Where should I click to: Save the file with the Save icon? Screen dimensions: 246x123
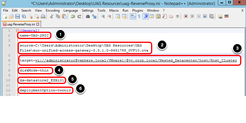pyautogui.click(x=17, y=16)
